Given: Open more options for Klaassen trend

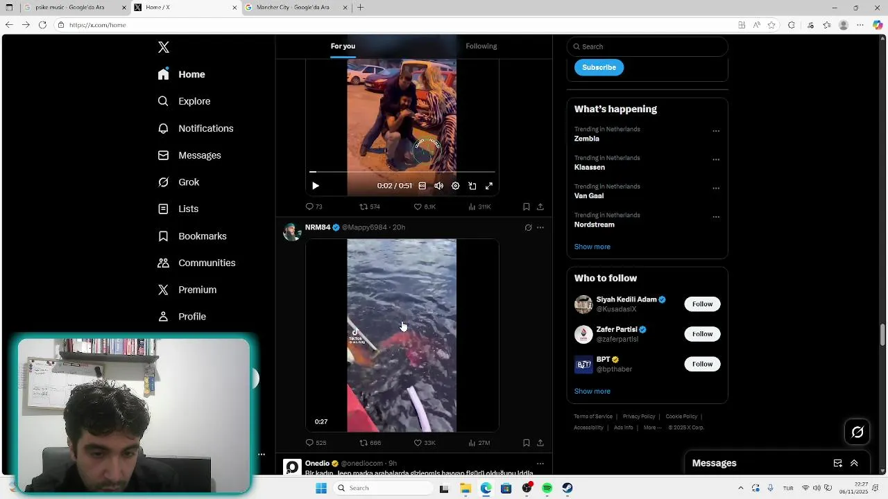Looking at the screenshot, I should (716, 159).
